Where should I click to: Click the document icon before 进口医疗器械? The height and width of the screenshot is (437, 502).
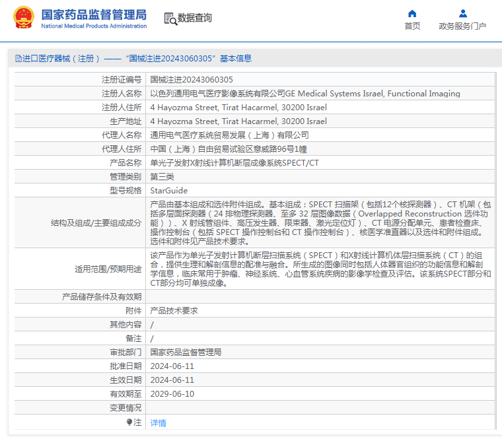coord(18,59)
